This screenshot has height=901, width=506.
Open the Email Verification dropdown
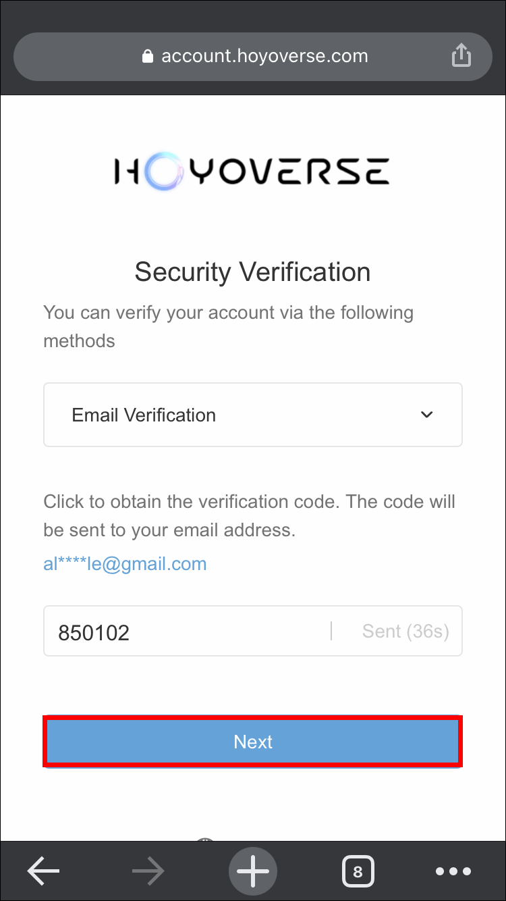pyautogui.click(x=252, y=415)
